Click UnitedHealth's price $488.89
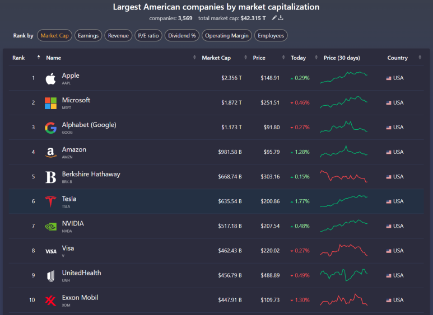 270,276
